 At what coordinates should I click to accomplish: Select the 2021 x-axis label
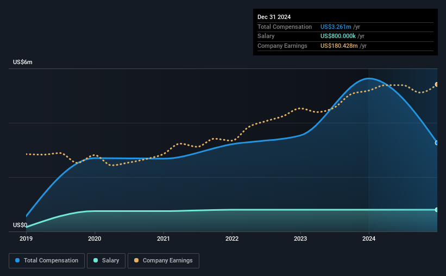pos(164,239)
